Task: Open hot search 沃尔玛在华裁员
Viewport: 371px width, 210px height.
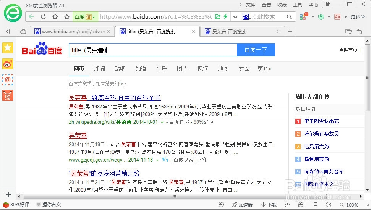Action: [x=321, y=134]
